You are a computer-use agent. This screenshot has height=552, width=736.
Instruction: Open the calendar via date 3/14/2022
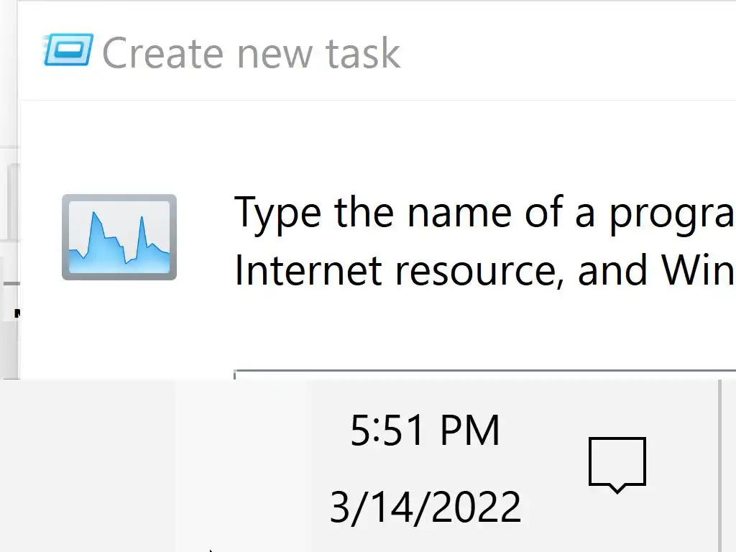click(425, 507)
